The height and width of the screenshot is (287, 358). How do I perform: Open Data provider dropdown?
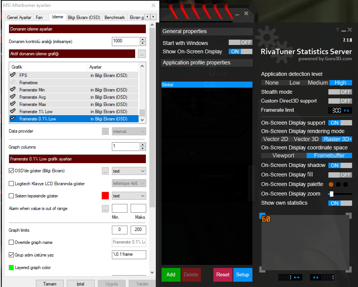tap(129, 131)
